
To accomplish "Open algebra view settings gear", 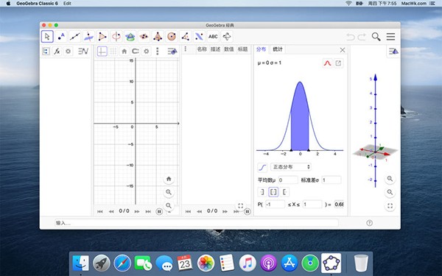I will [68, 52].
